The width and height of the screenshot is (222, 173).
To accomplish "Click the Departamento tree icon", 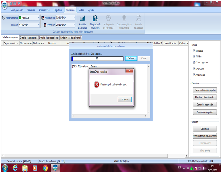I will click(x=4, y=18).
